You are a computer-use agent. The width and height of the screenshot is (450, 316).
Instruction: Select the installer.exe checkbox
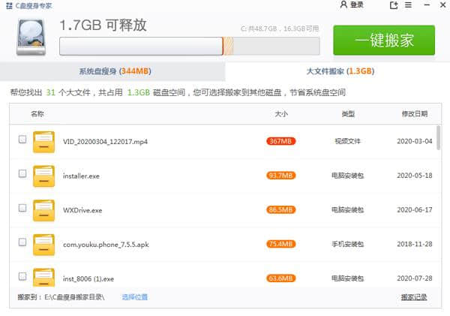22,173
